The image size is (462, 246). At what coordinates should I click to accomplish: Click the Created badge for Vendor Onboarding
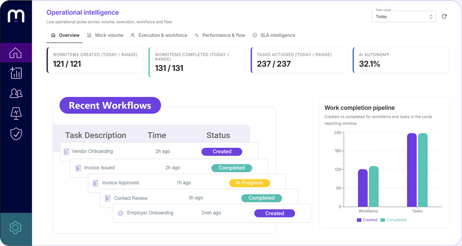[x=222, y=151]
